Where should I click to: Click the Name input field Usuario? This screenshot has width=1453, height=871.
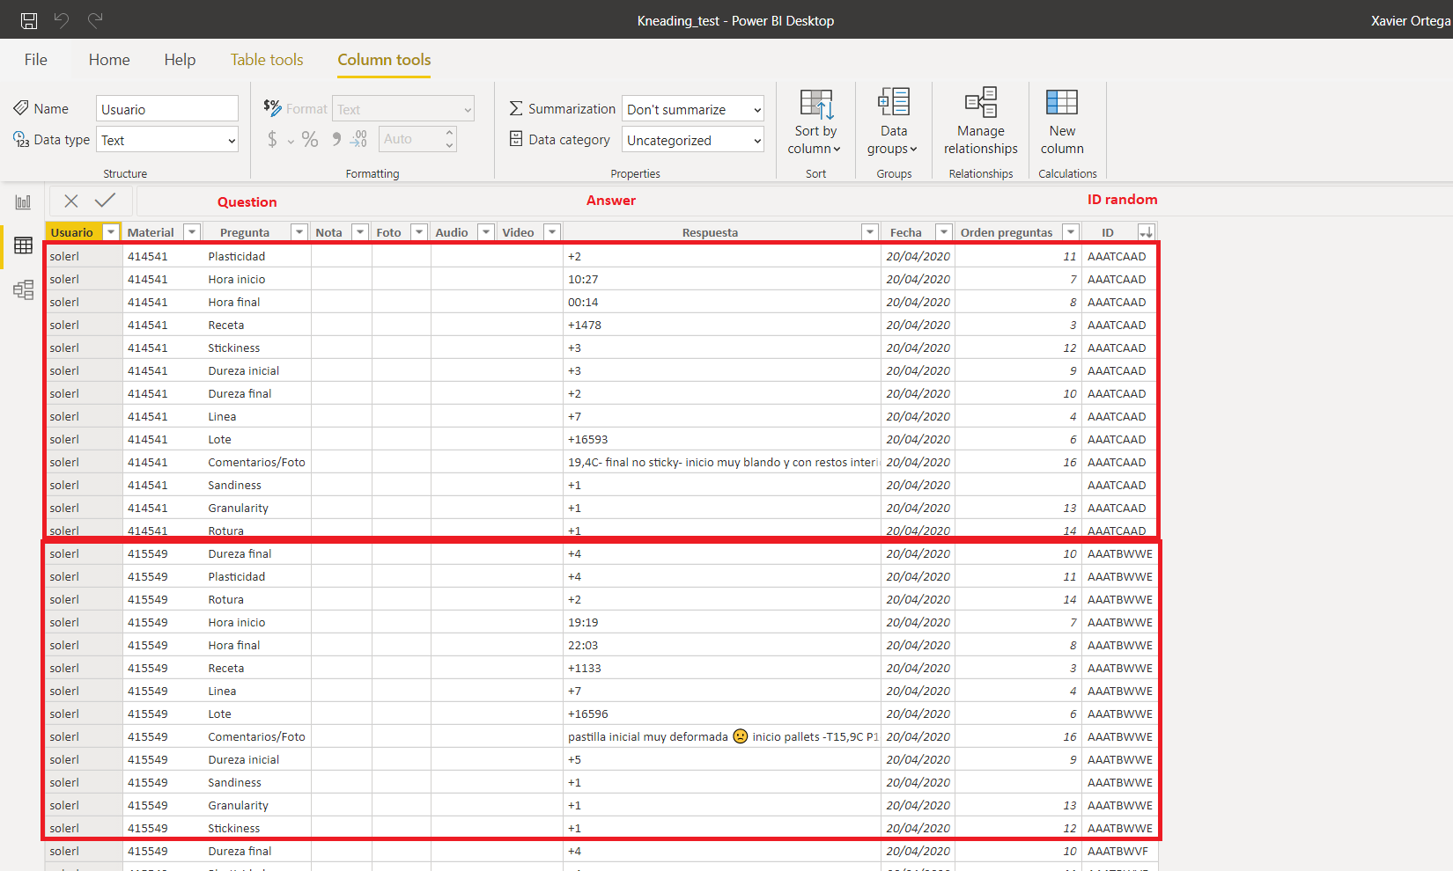click(167, 109)
